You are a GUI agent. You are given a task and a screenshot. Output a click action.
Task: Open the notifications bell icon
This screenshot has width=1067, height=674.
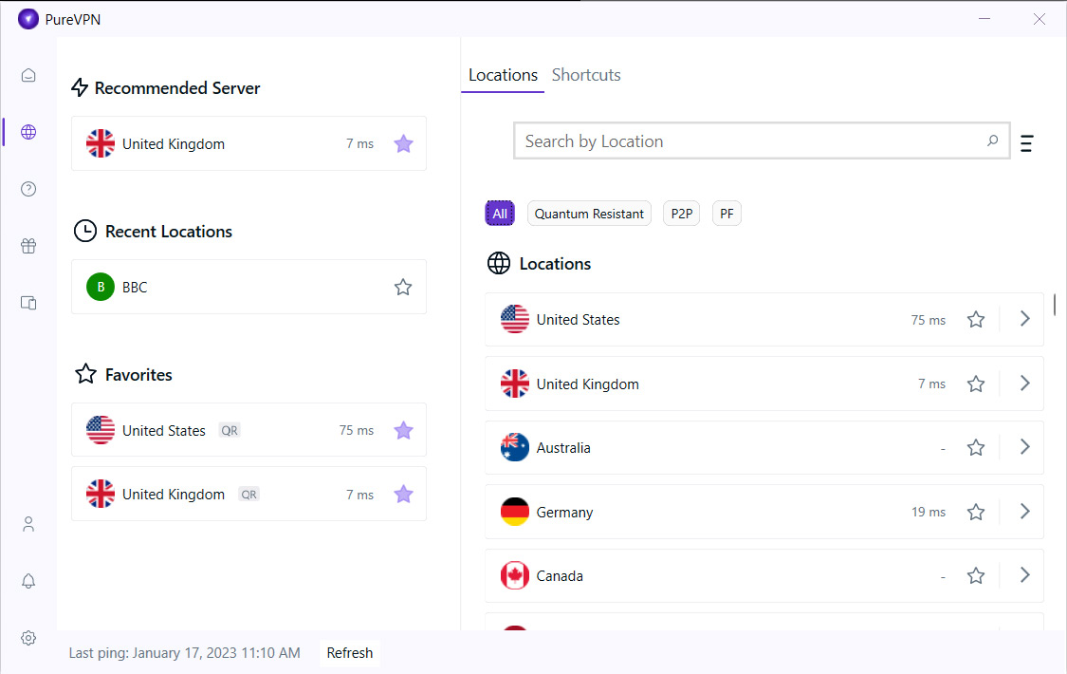28,581
